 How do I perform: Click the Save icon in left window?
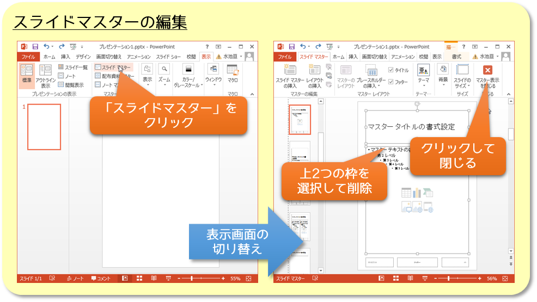point(35,46)
